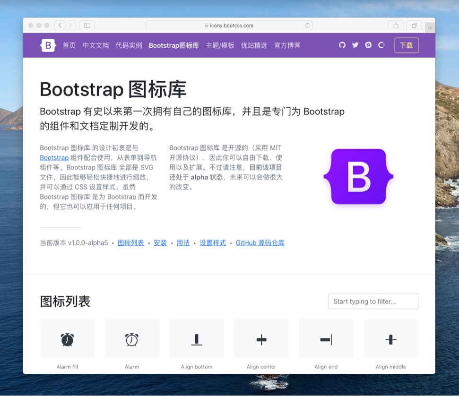Open the Twitter icon in the navbar
The image size is (459, 396).
(355, 45)
